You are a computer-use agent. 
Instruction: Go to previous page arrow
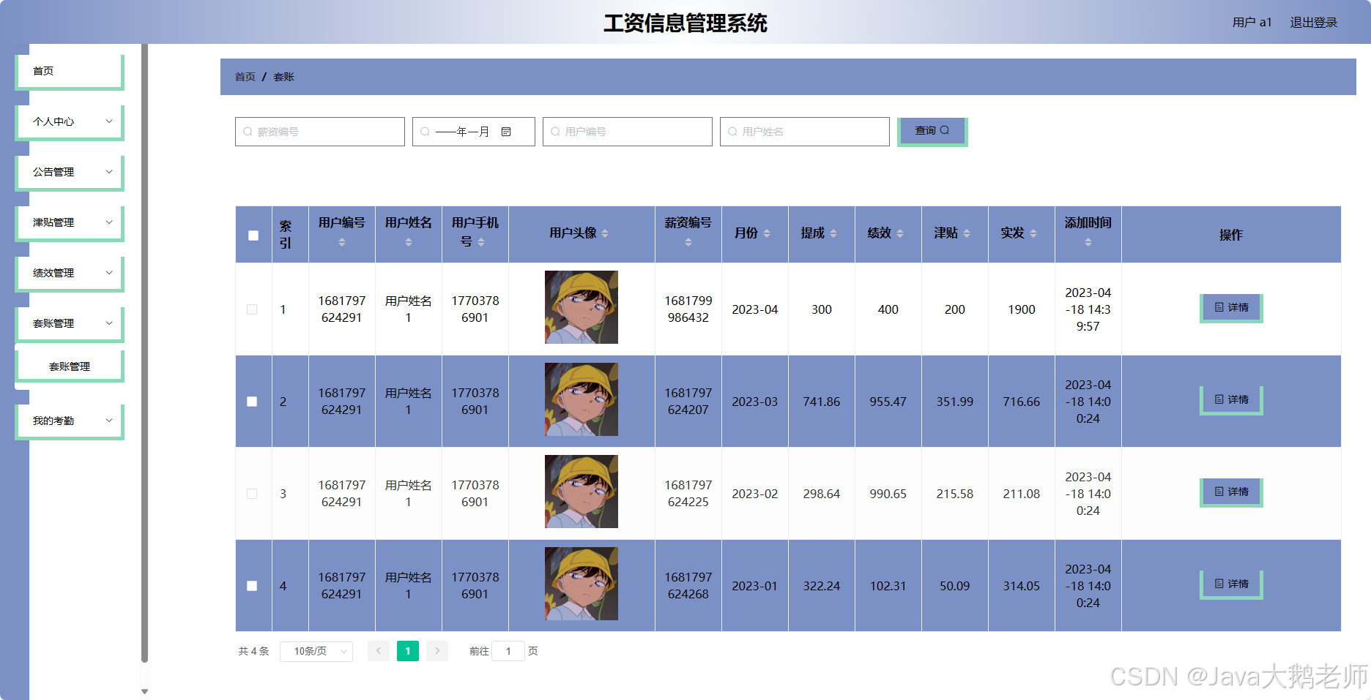[x=379, y=651]
